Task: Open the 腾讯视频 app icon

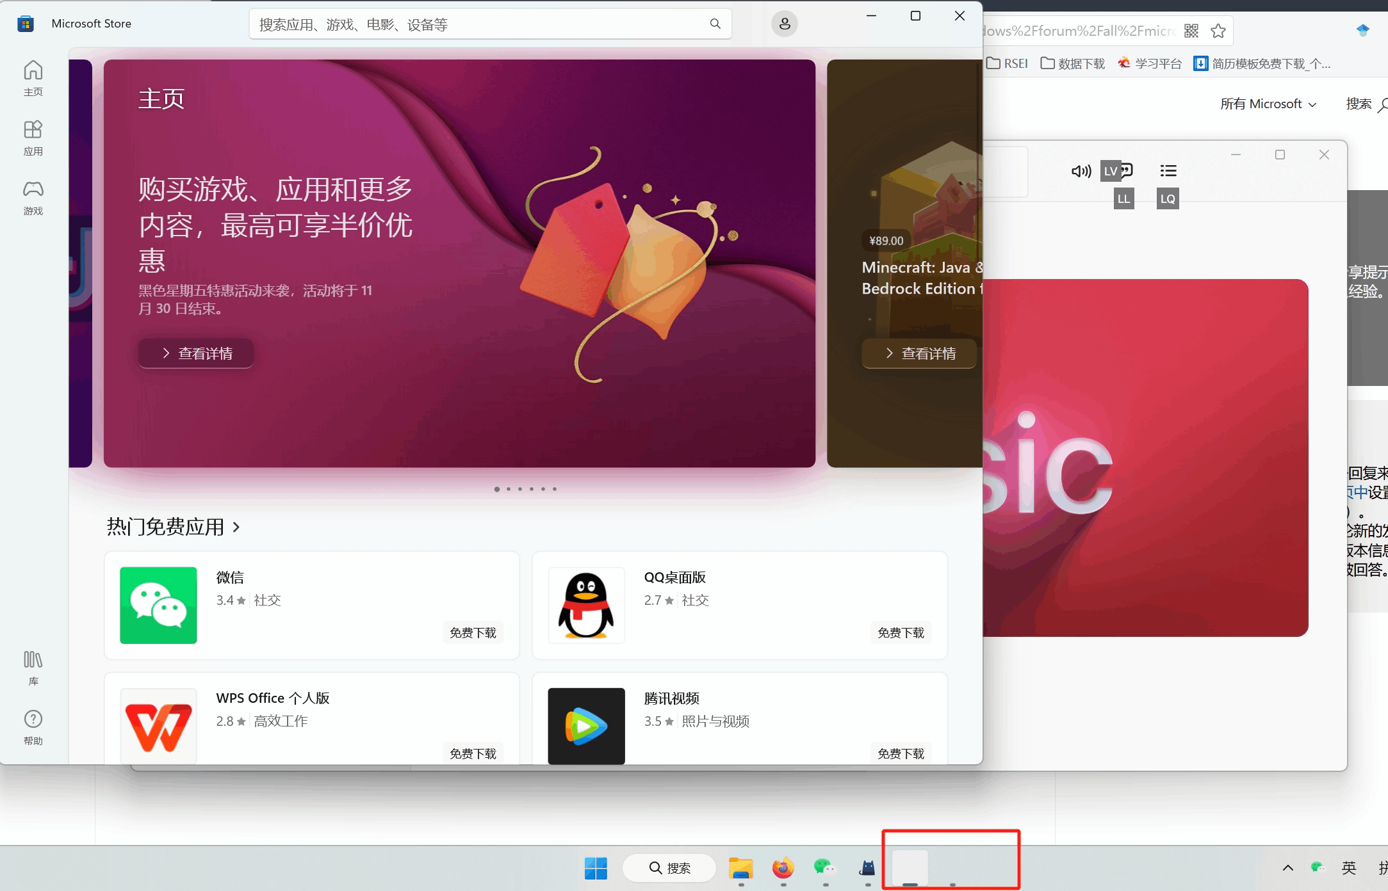Action: pos(586,726)
